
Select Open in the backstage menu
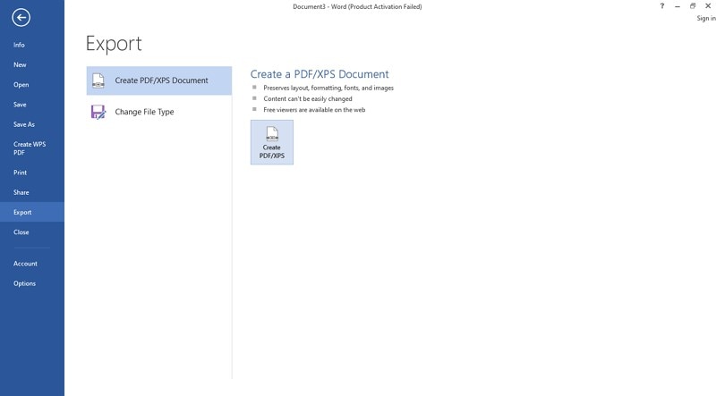click(x=32, y=84)
